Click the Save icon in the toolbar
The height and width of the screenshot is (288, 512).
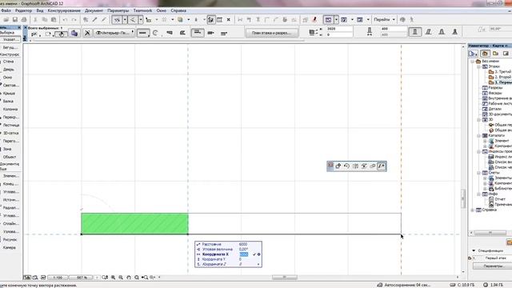pos(15,20)
